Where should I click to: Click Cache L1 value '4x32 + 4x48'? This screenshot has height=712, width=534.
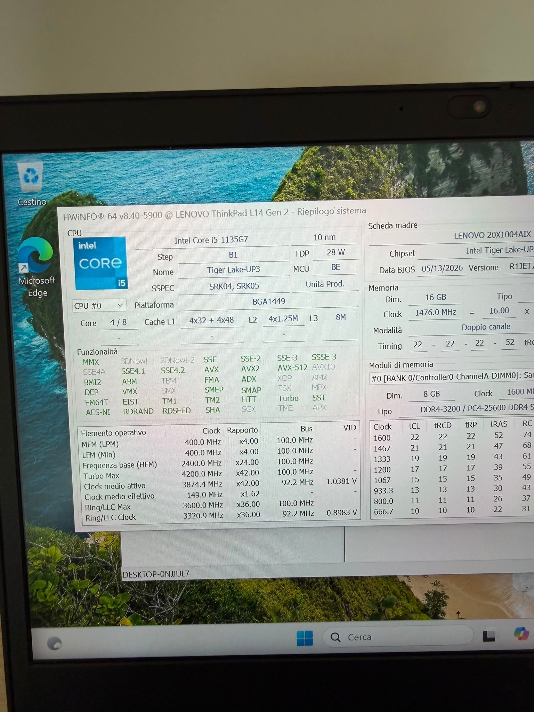[211, 320]
